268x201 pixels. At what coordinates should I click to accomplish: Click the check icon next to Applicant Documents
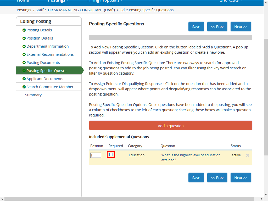pyautogui.click(x=24, y=79)
